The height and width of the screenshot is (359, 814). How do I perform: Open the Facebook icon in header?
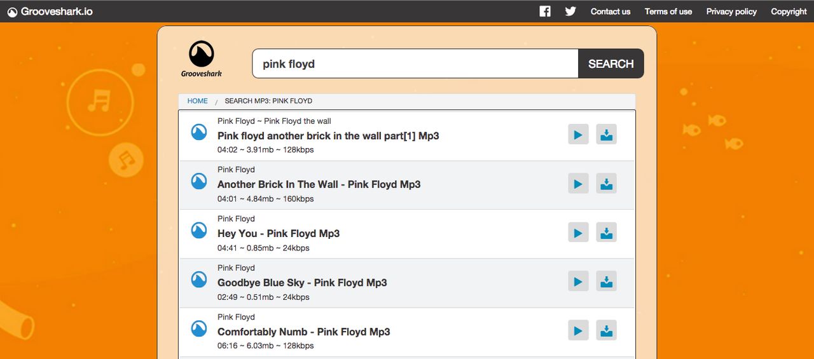pos(545,11)
